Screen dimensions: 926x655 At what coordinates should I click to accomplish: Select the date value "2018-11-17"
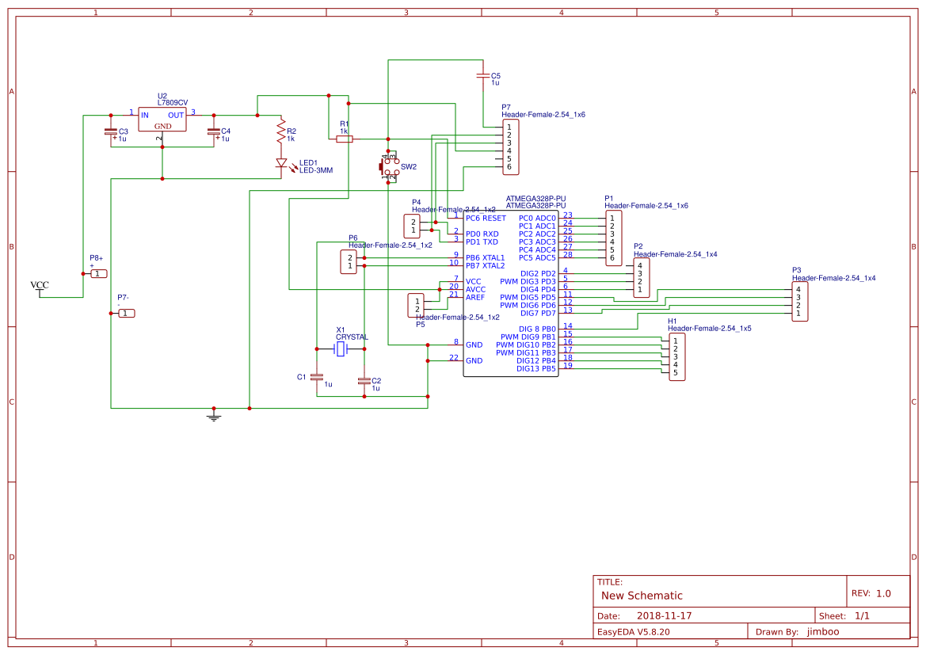[664, 615]
